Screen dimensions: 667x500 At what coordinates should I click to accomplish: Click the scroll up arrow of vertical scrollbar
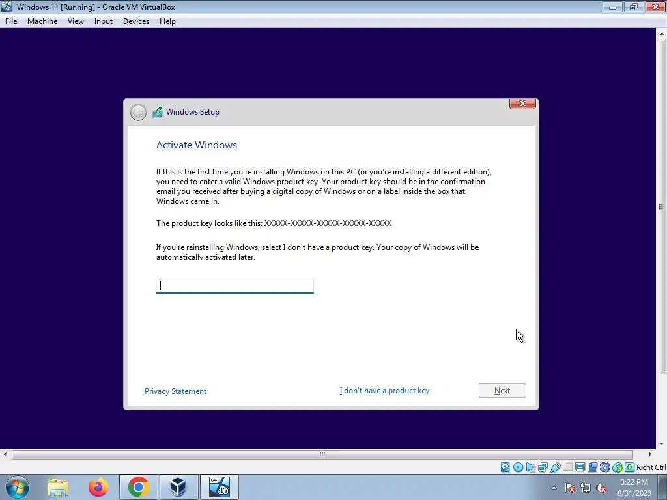662,34
